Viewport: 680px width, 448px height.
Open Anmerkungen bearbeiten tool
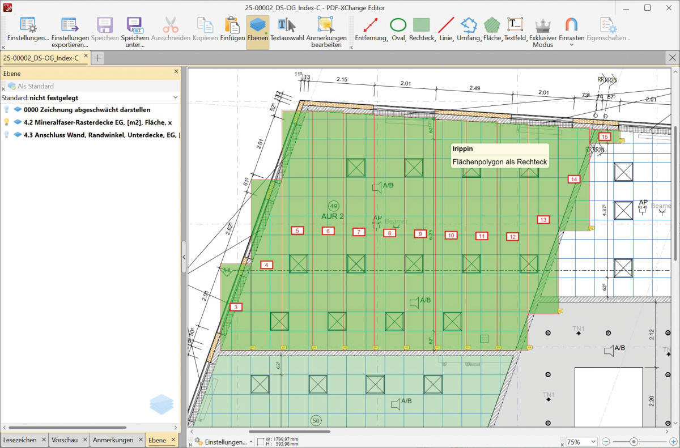click(326, 31)
